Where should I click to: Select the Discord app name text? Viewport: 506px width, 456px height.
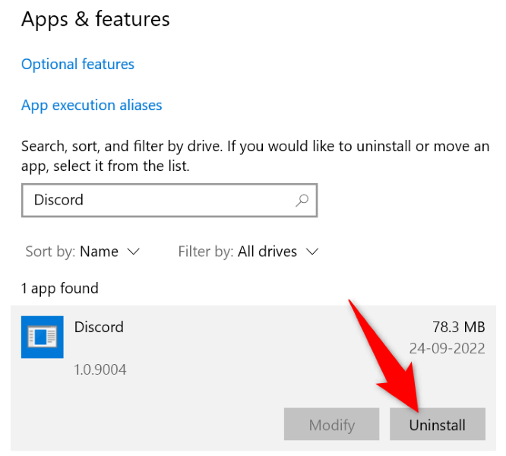pos(99,328)
